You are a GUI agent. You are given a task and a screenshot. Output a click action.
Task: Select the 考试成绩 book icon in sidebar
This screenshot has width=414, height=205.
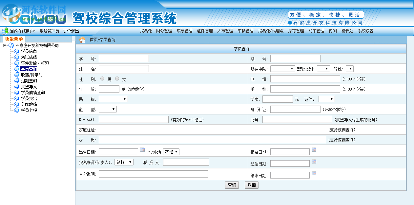pyautogui.click(x=16, y=57)
